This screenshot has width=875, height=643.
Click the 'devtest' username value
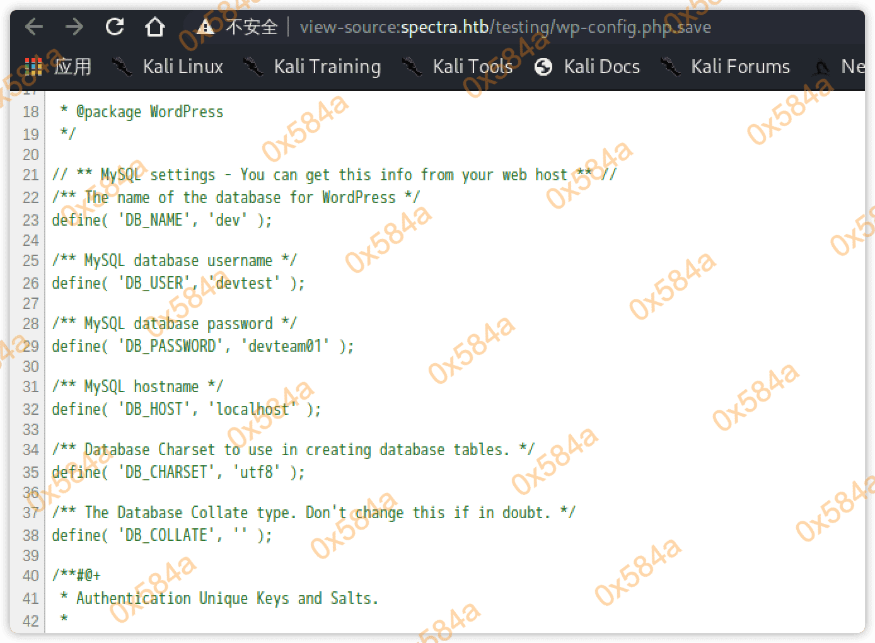click(244, 283)
